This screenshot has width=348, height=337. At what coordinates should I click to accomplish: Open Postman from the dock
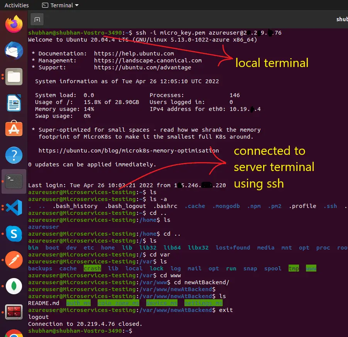point(14,260)
